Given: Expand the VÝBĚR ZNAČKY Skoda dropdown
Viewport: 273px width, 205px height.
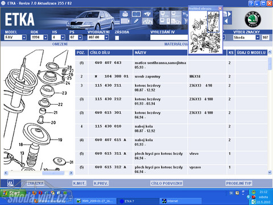Looking at the screenshot, I should [258, 38].
